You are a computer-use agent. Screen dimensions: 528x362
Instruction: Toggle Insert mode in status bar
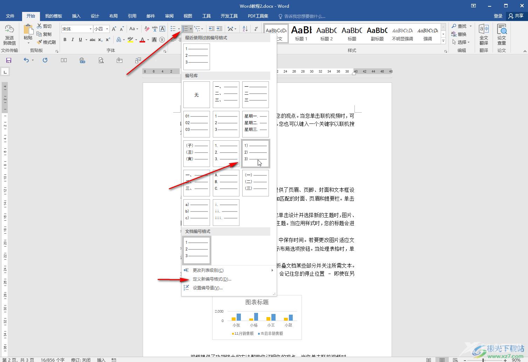tap(101, 360)
